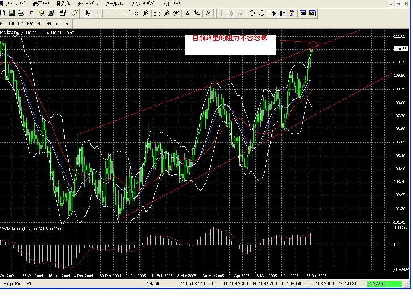The width and height of the screenshot is (413, 298).
Task: Zoom out with the minus magnifier
Action: [262, 13]
